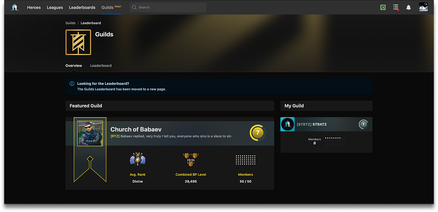Open the task list icon with red dot

pos(396,7)
